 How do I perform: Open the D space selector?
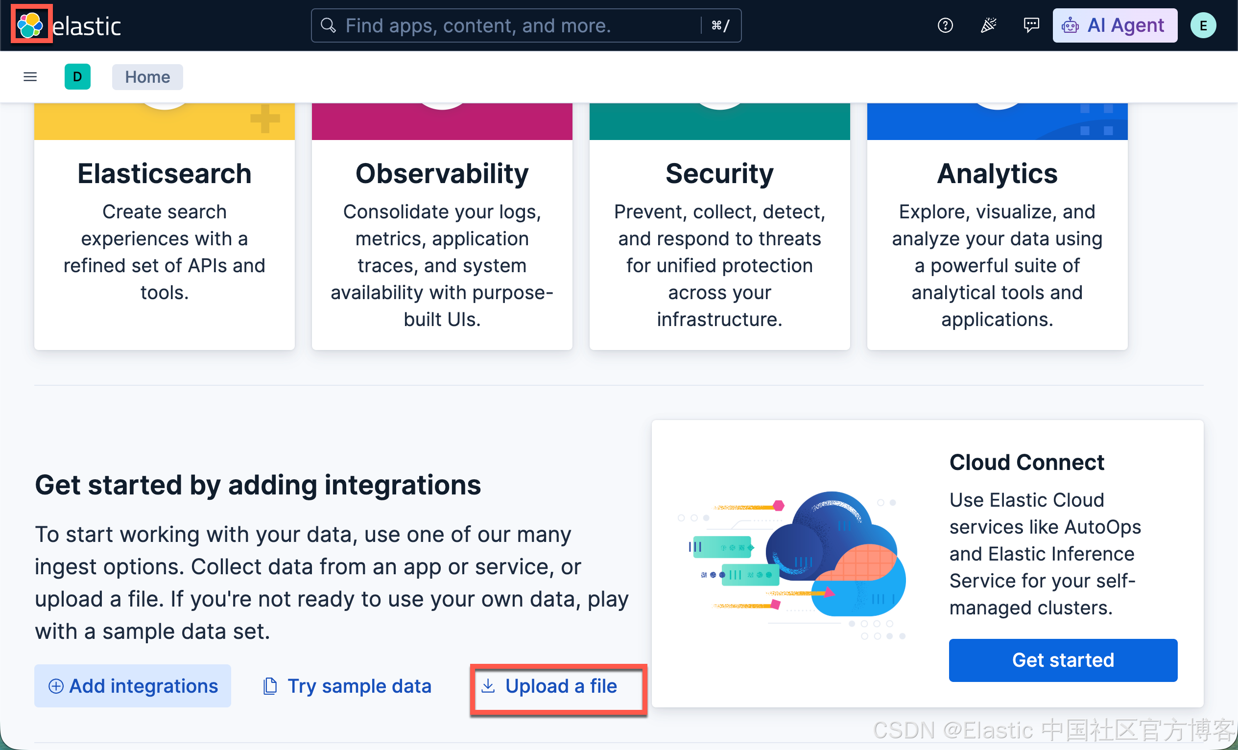(77, 77)
